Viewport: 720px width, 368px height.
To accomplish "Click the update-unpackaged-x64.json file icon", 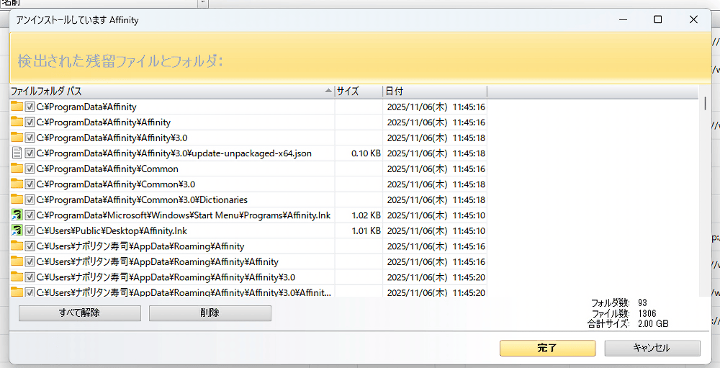I will [x=17, y=153].
